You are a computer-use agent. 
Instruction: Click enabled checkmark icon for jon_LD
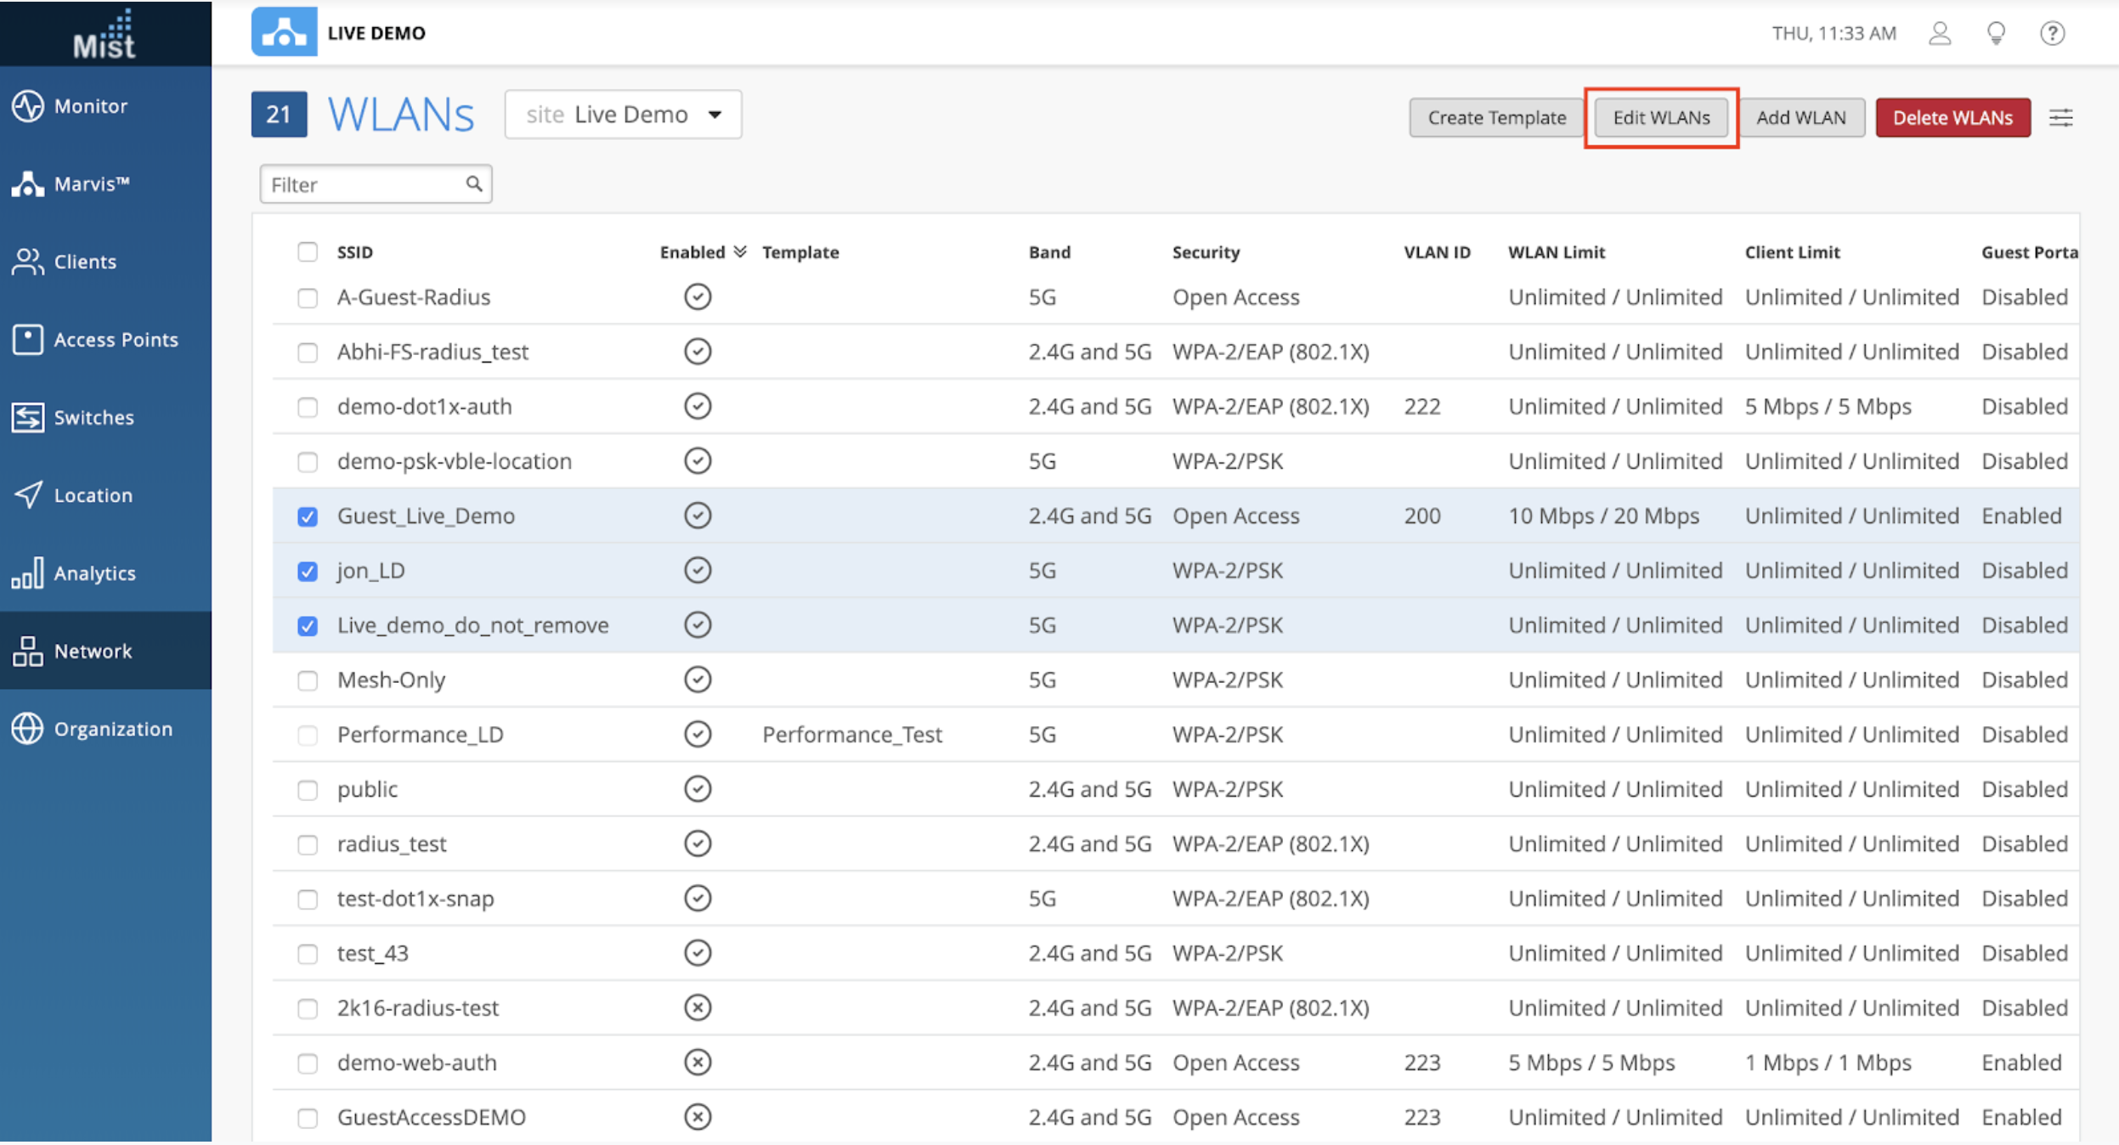coord(698,570)
